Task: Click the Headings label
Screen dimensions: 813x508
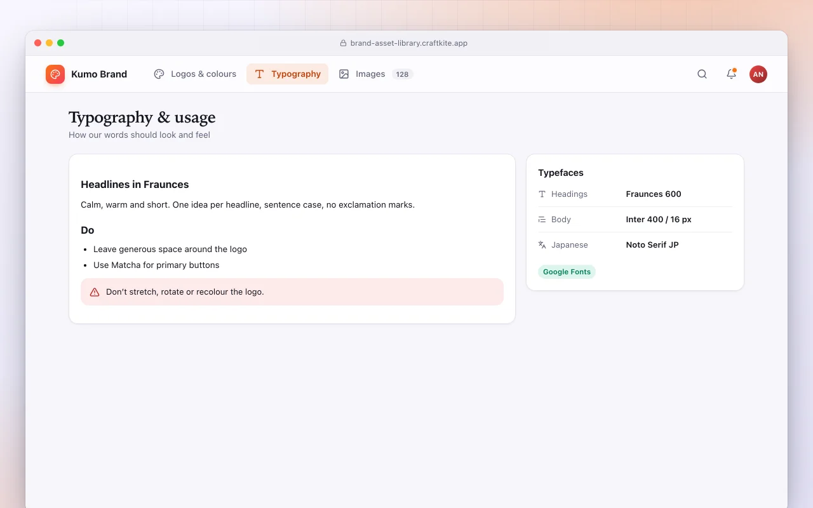Action: pos(569,194)
